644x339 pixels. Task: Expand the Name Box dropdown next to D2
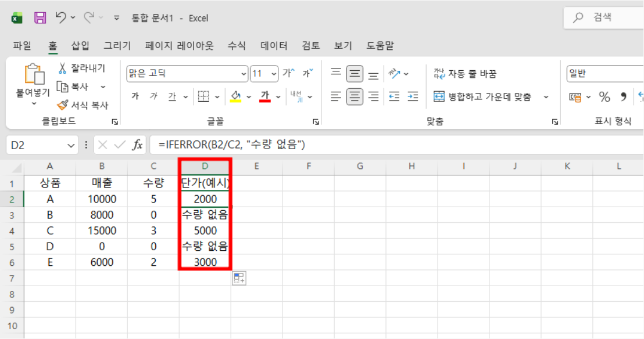point(71,145)
